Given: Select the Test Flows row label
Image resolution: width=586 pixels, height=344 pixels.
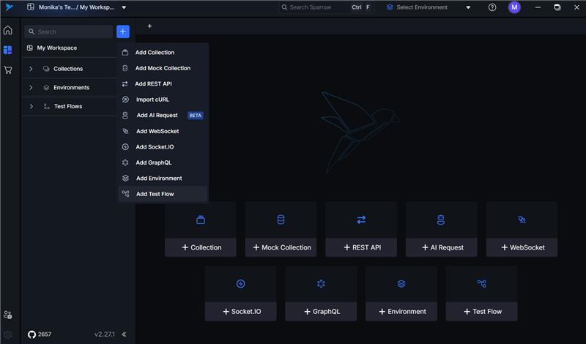Looking at the screenshot, I should coord(68,106).
